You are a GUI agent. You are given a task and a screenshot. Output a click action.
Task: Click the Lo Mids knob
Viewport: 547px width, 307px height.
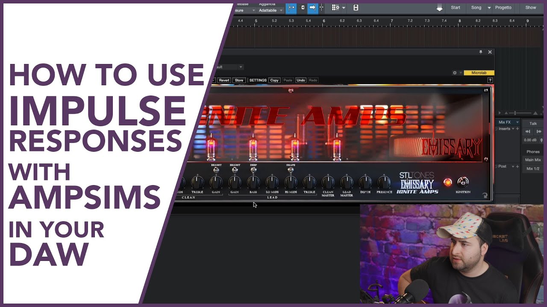(272, 182)
